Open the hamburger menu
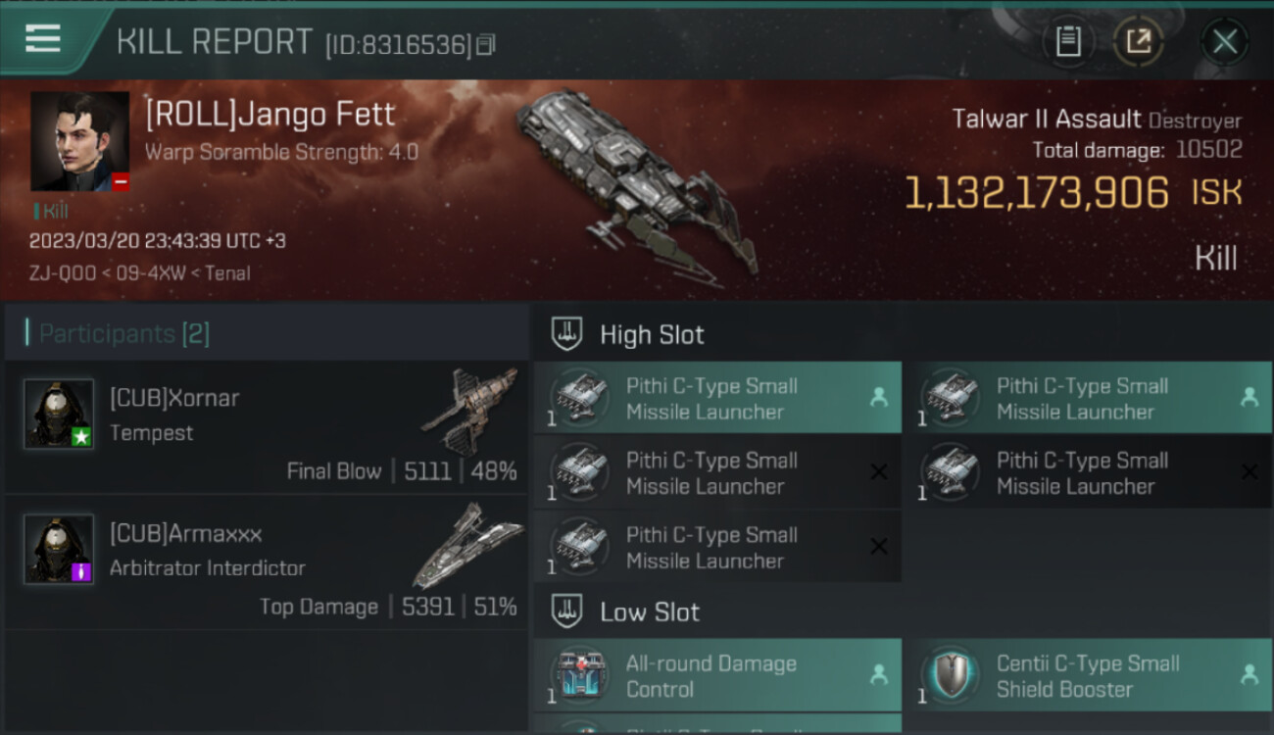1274x735 pixels. coord(43,39)
